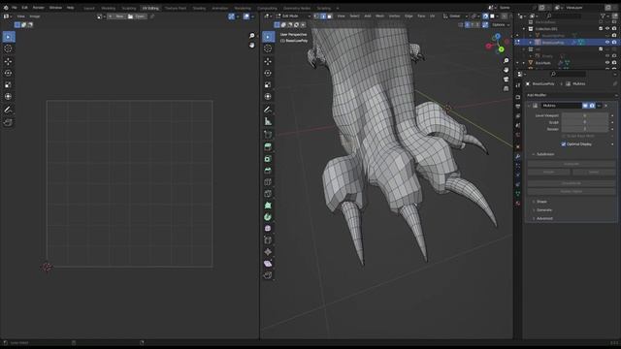Collapse the Multires modifier panel
This screenshot has height=349, width=621.
pyautogui.click(x=529, y=106)
